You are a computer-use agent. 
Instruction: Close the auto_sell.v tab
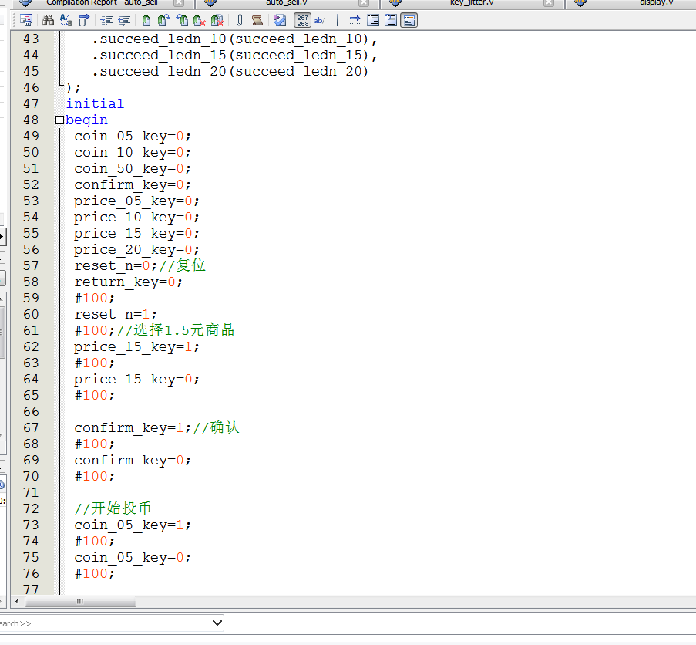364,2
